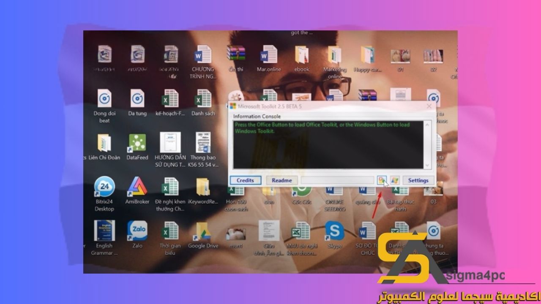The image size is (541, 304).
Task: Click the Toolkit progress bar
Action: 338,180
